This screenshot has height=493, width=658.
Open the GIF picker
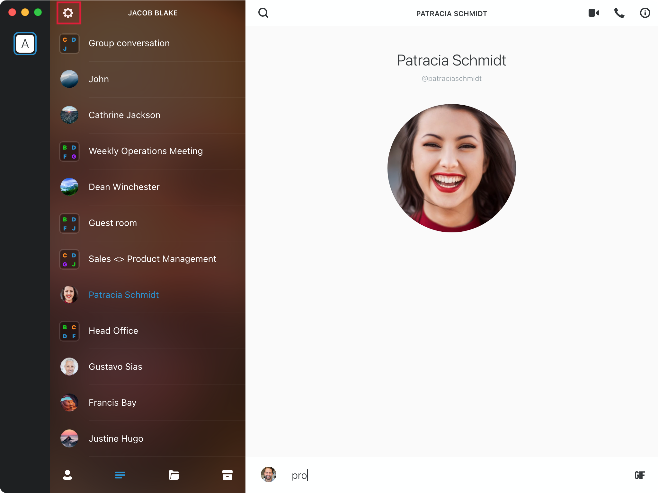click(640, 475)
